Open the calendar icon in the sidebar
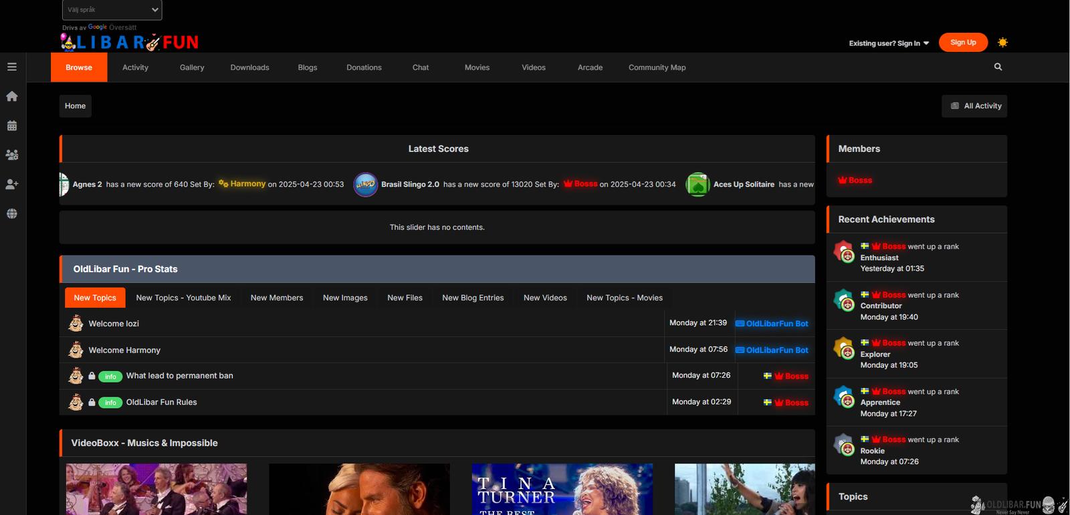Viewport: 1070px width, 515px height. pyautogui.click(x=12, y=126)
